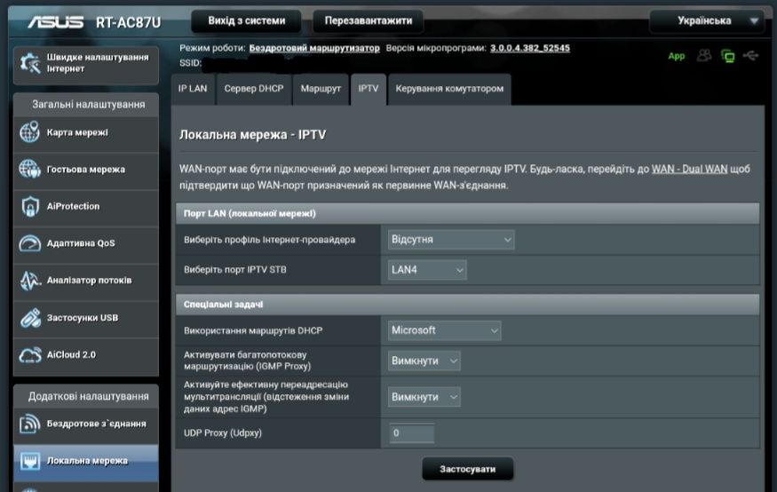
Task: Open the IPTV STB port dropdown LAN4
Action: pyautogui.click(x=427, y=270)
